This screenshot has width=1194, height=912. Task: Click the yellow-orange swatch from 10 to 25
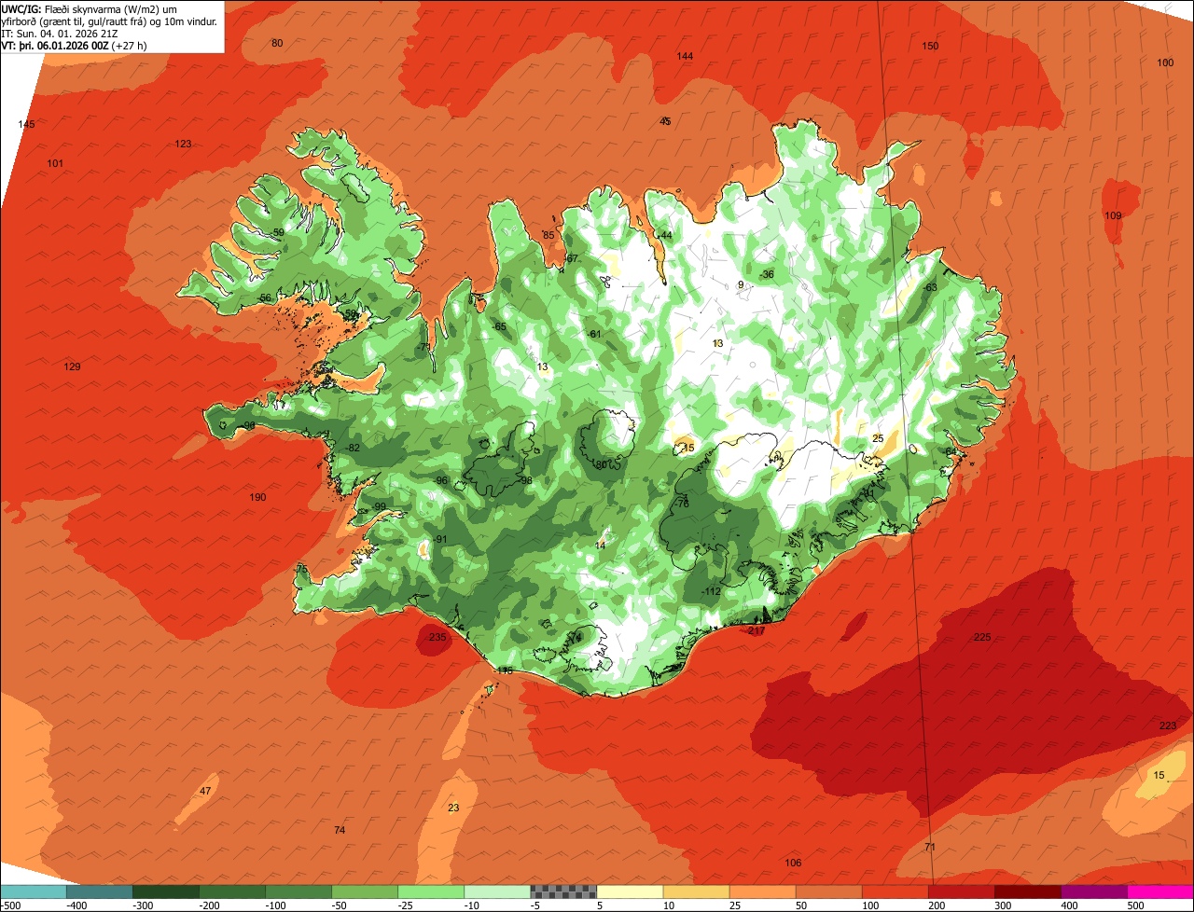696,891
